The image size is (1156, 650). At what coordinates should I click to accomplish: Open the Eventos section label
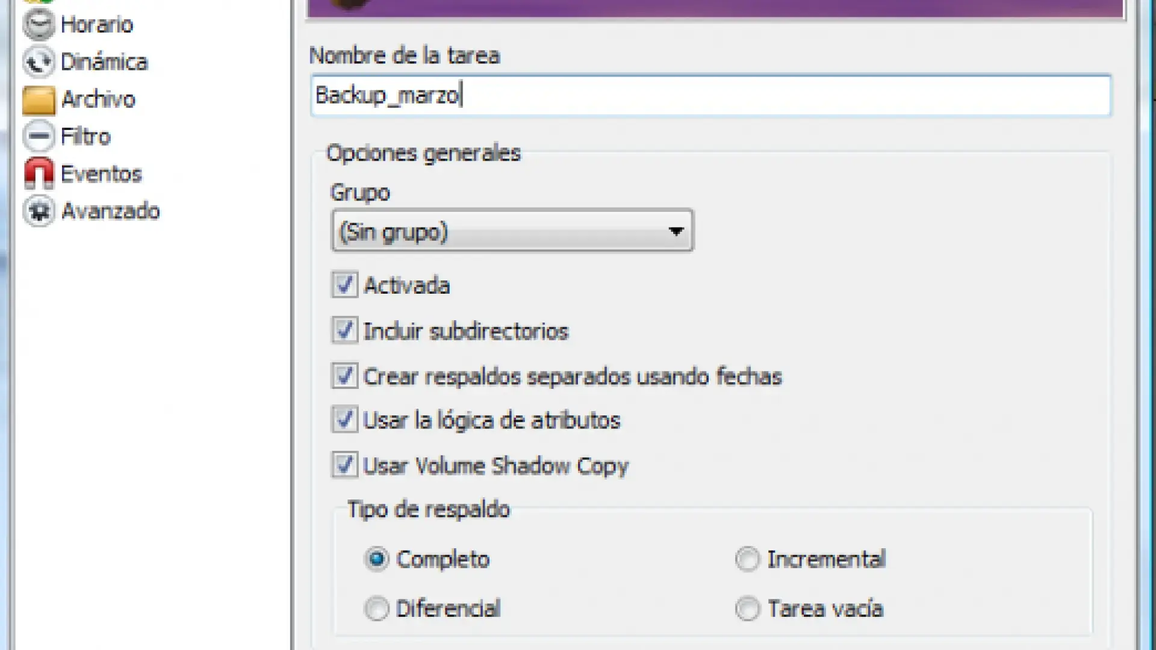tap(101, 174)
